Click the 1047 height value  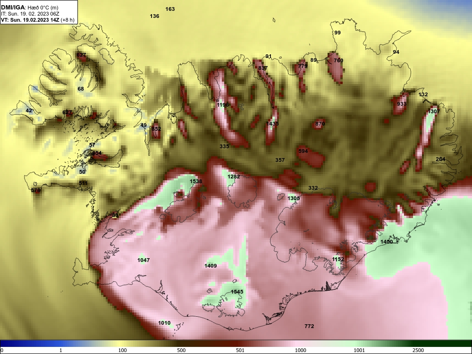(x=143, y=260)
